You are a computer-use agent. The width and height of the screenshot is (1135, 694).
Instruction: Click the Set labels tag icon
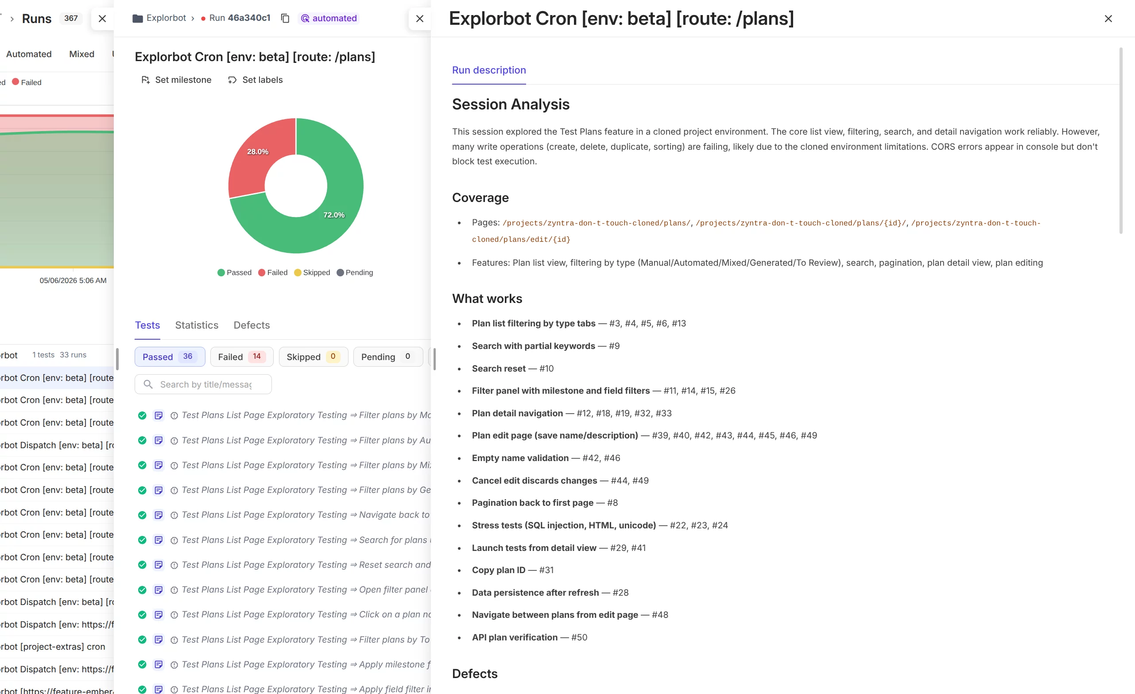click(x=232, y=80)
